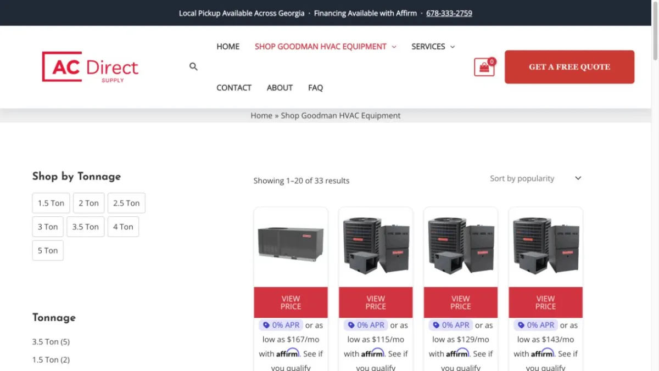Select 4 Ton tonnage button
Screen dimensions: 659x371
click(x=123, y=227)
